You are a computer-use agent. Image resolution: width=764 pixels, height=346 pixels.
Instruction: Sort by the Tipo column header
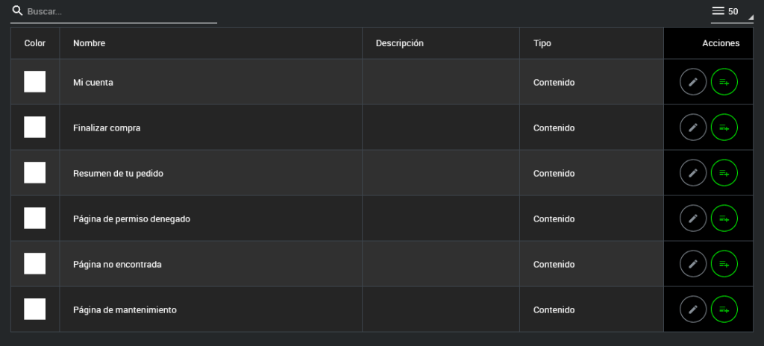(542, 43)
